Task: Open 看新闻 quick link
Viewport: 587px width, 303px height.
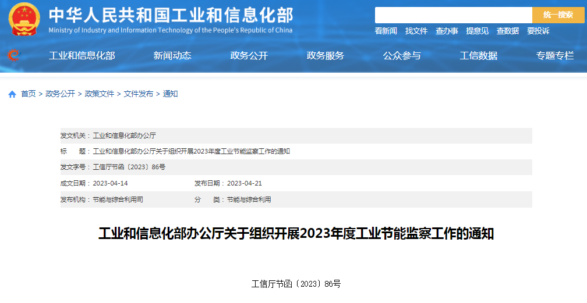Action: click(386, 31)
